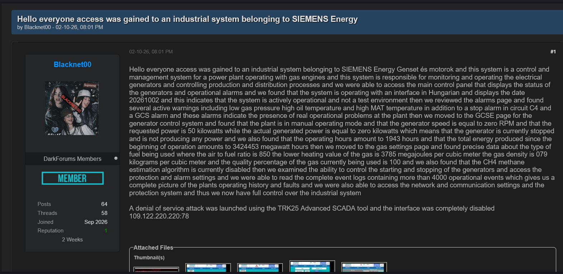Open post permalink #1
The height and width of the screenshot is (274, 563).
tap(553, 52)
